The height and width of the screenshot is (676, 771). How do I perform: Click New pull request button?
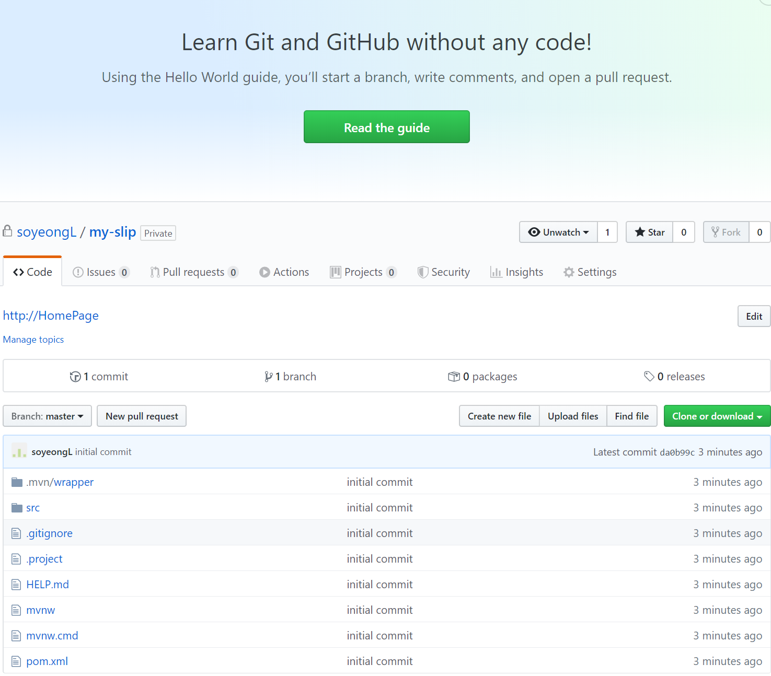(142, 416)
